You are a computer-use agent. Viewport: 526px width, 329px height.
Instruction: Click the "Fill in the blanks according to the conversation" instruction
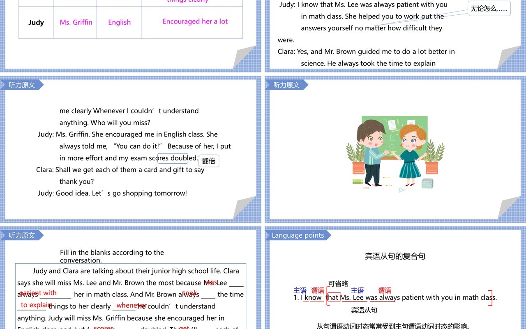point(112,256)
